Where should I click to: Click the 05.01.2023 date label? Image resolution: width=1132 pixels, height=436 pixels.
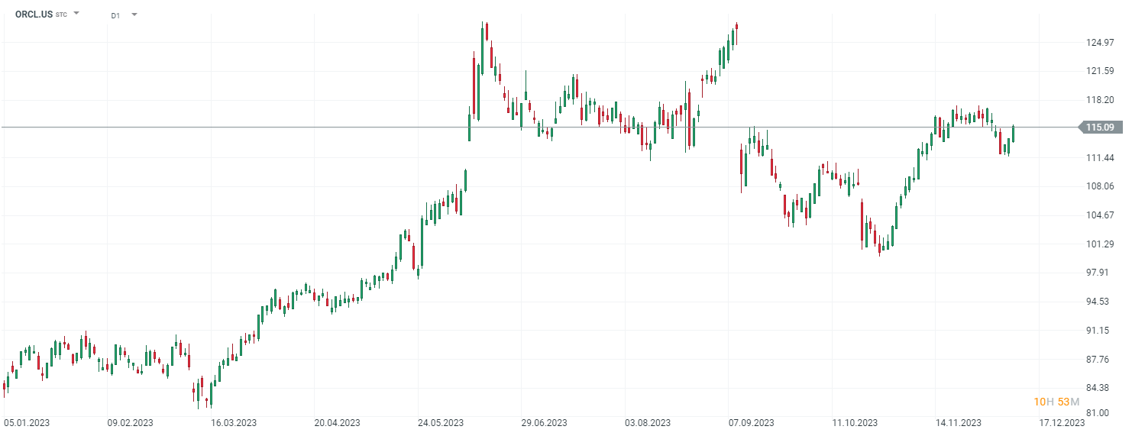(x=26, y=422)
